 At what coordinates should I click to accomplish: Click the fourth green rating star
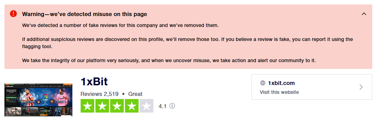click(132, 106)
